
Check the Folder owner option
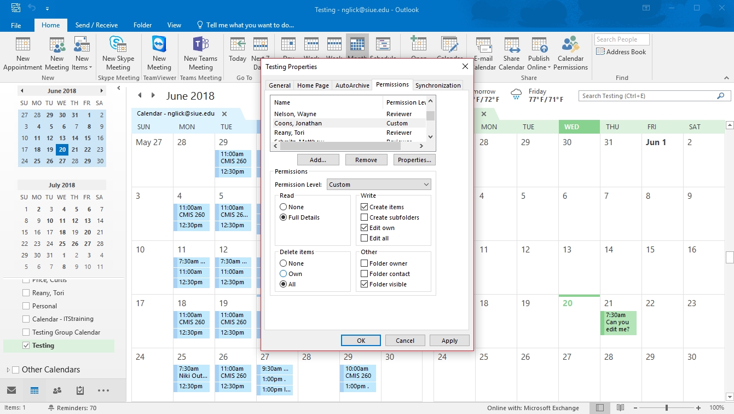(x=365, y=263)
